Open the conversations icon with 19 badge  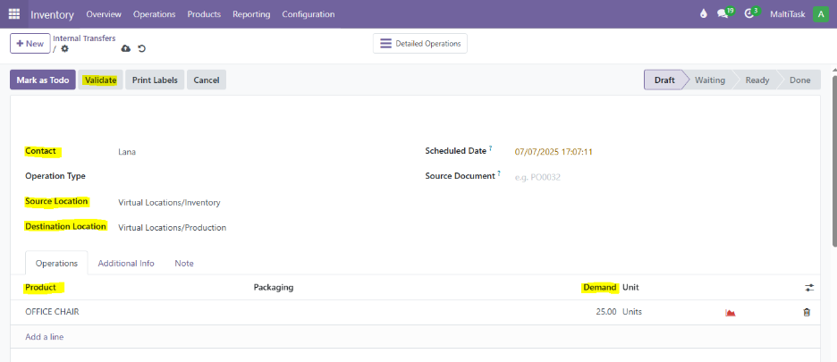pyautogui.click(x=723, y=14)
